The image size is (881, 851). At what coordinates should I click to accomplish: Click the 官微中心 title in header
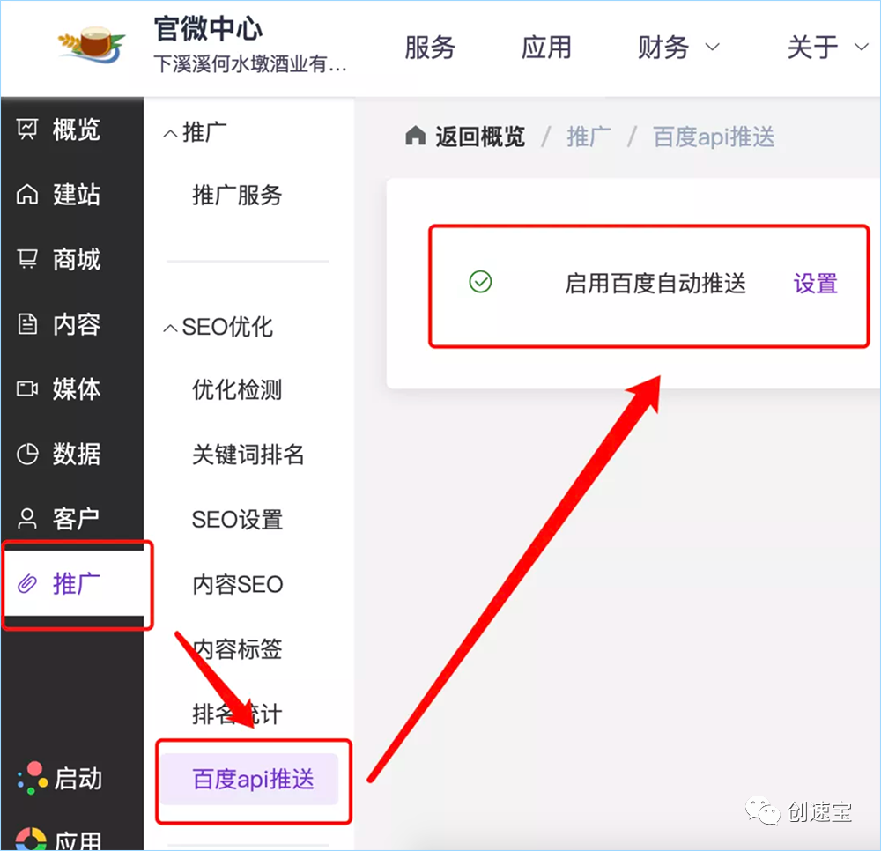click(208, 29)
